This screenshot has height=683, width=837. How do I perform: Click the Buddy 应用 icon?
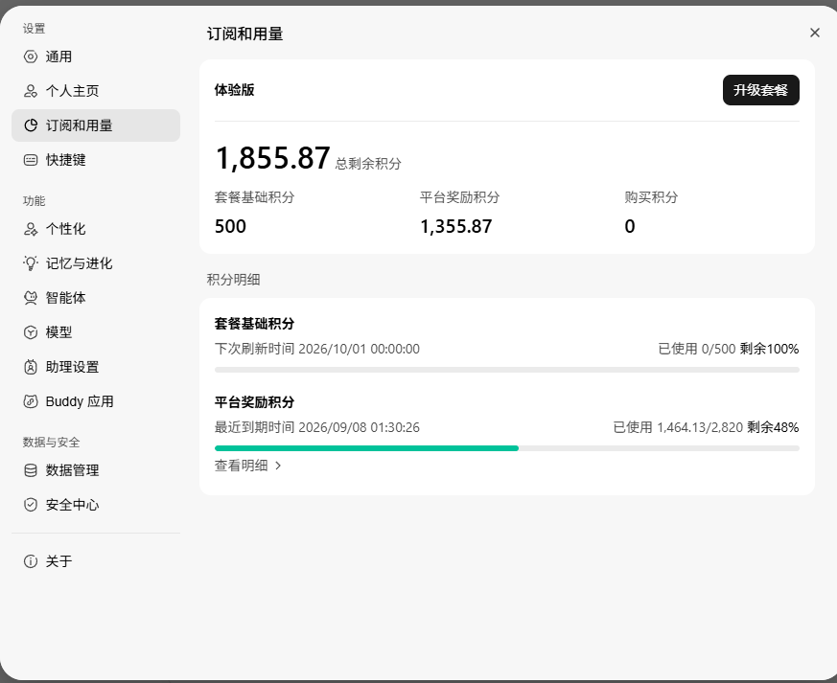(31, 401)
